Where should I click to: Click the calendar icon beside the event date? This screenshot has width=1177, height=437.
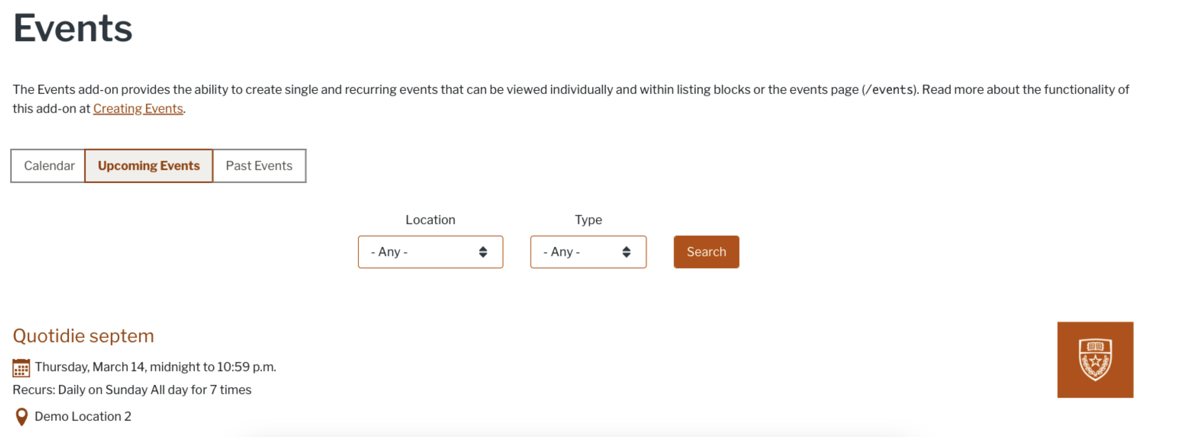[21, 368]
